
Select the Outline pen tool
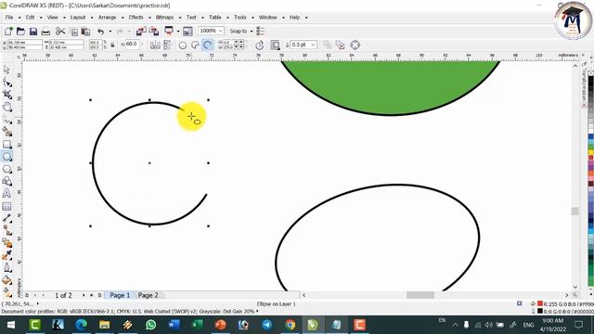[6, 268]
